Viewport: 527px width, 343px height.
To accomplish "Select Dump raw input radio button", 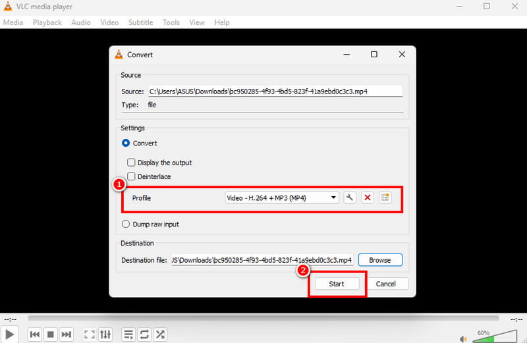I will [x=126, y=224].
